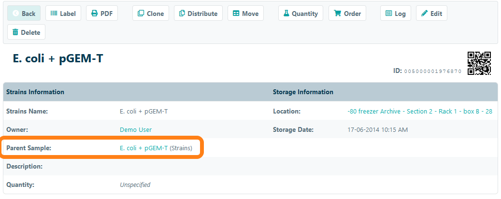Click the E. coli + pGEM-T page title
This screenshot has height=199, width=501.
pyautogui.click(x=58, y=59)
